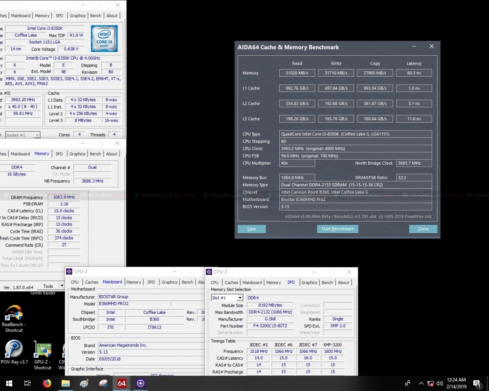Open the volume control tray icon
This screenshot has height=391, width=489.
440,384
